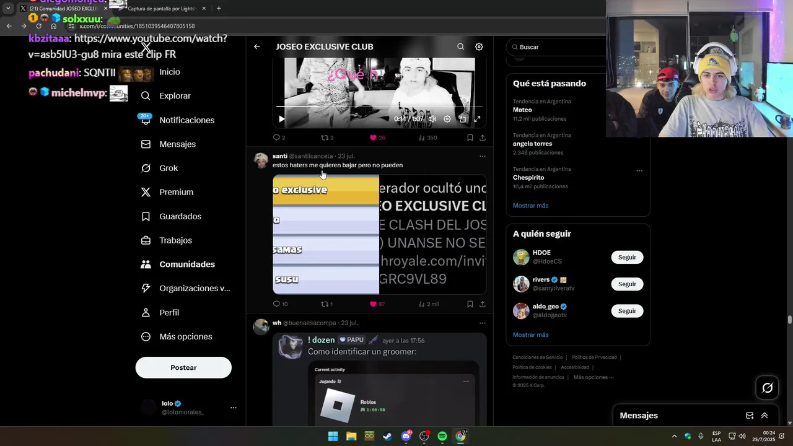Open wh's profile avatar

tap(261, 327)
